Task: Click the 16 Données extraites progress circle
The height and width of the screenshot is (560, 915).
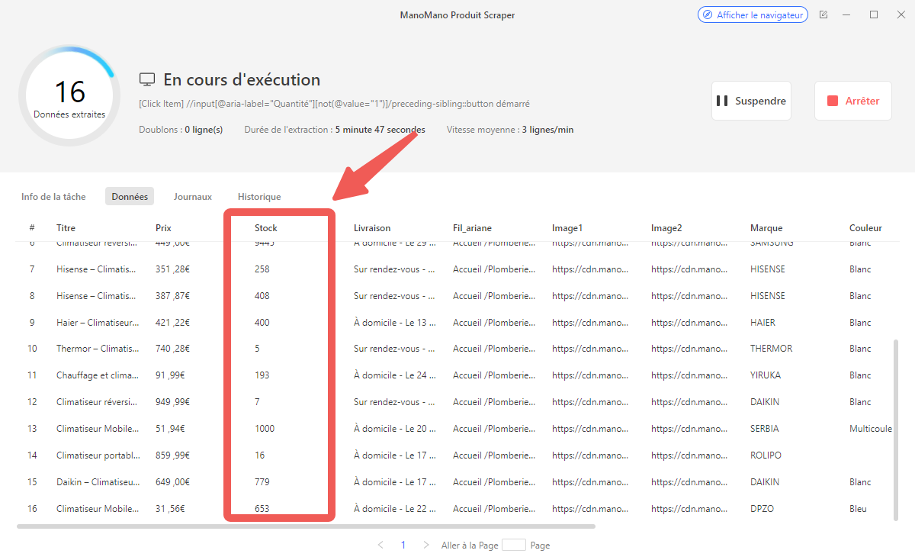Action: (69, 96)
